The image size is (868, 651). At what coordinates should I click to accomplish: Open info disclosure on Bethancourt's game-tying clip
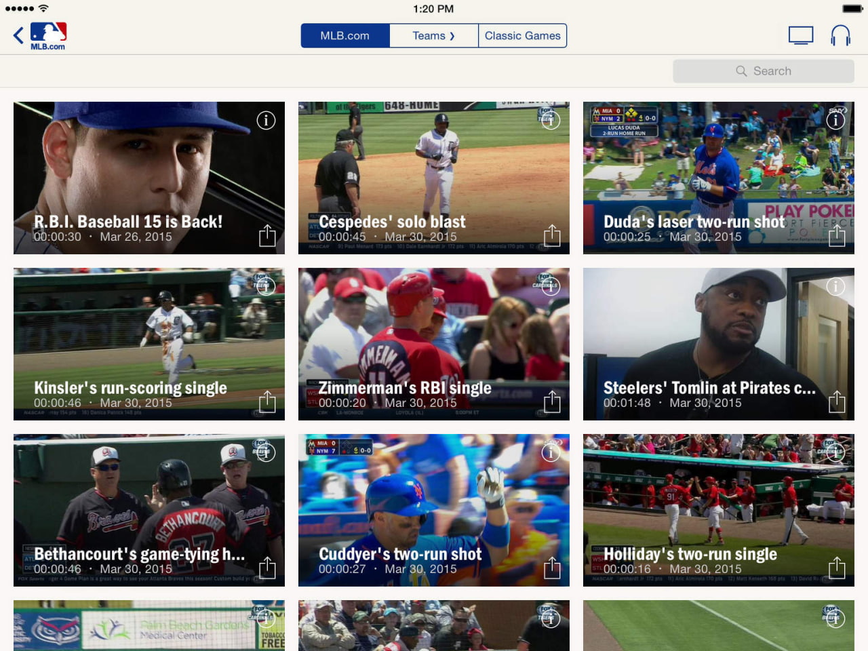[x=265, y=452]
